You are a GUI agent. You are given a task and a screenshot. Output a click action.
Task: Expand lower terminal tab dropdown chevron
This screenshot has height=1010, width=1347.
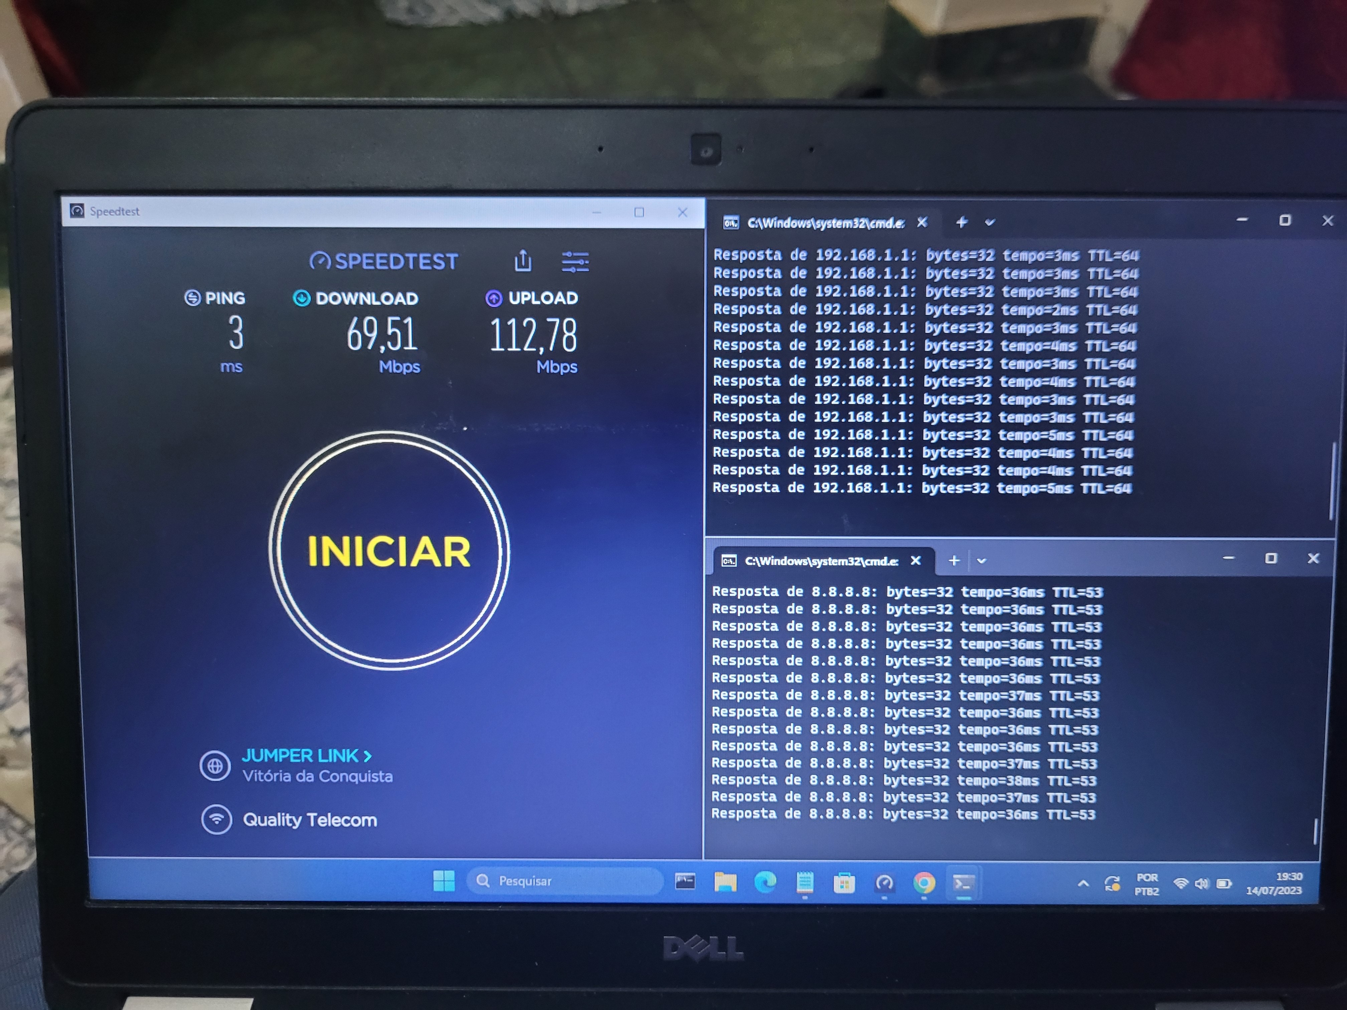click(981, 561)
